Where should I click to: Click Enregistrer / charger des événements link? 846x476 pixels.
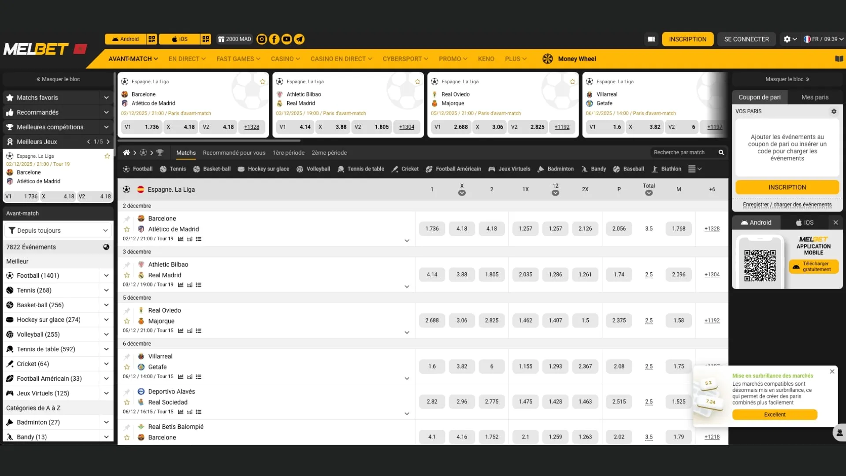click(x=787, y=205)
